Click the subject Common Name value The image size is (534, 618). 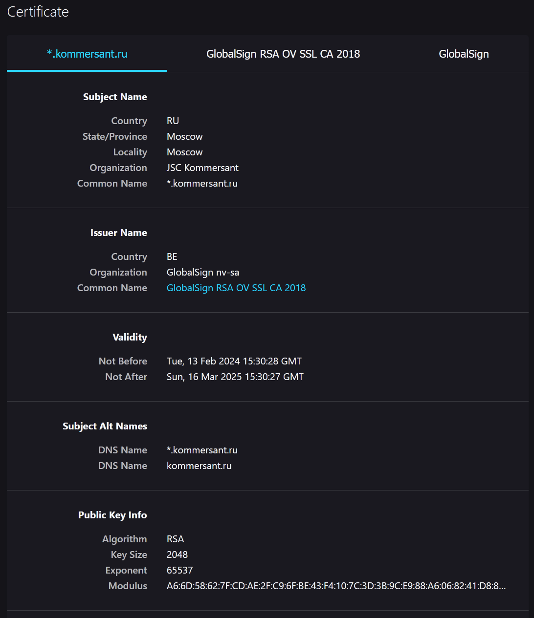point(202,183)
